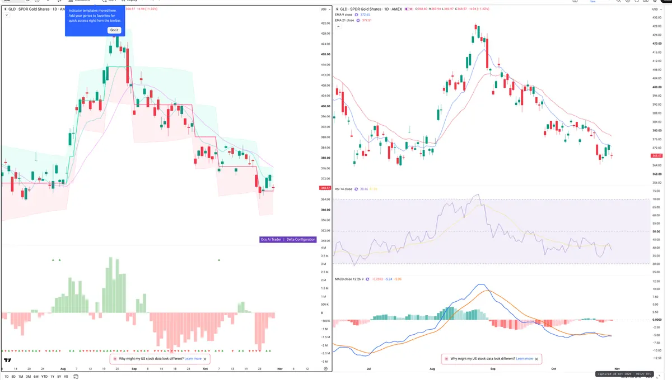This screenshot has width=672, height=380.
Task: Click the Ocs Ai Trader label
Action: 271,239
